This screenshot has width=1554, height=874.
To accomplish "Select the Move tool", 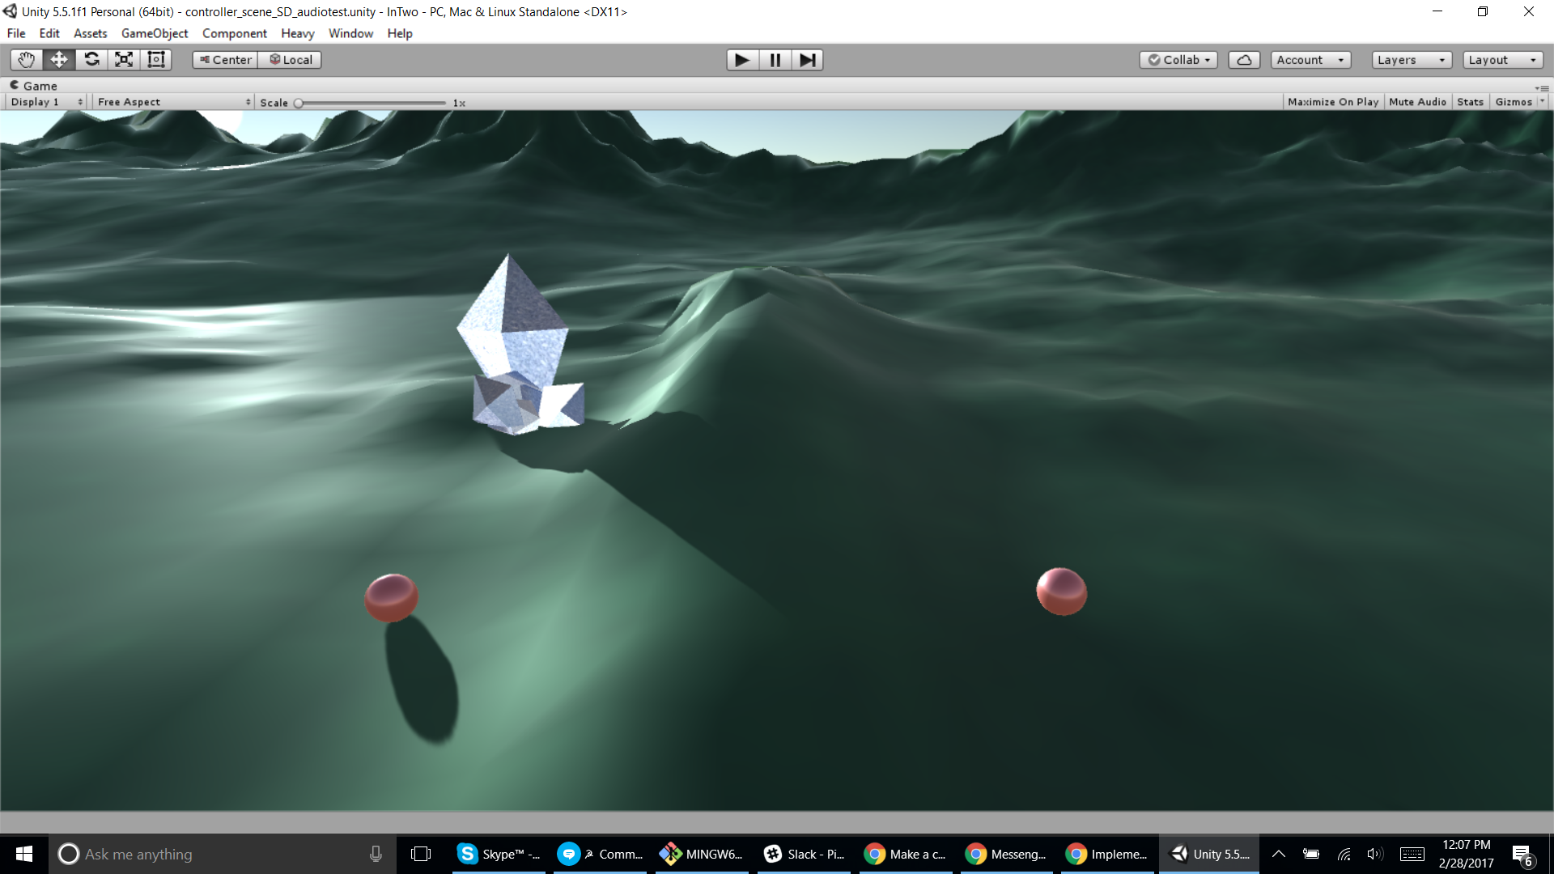I will [x=59, y=60].
